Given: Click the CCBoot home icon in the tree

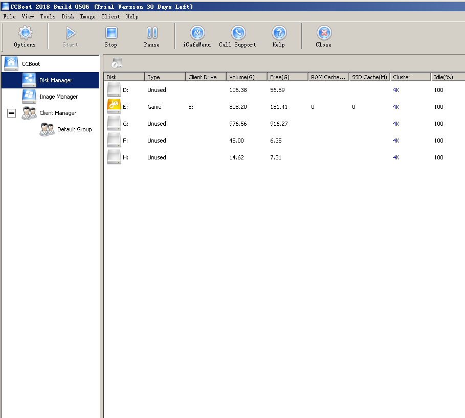Looking at the screenshot, I should tap(11, 64).
